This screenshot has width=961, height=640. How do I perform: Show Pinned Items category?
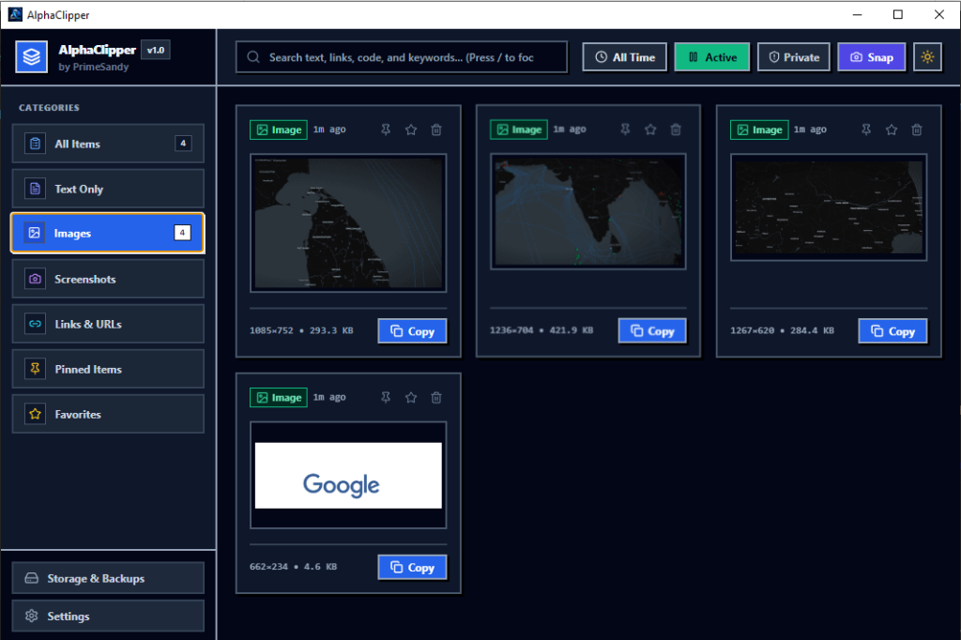pyautogui.click(x=108, y=369)
